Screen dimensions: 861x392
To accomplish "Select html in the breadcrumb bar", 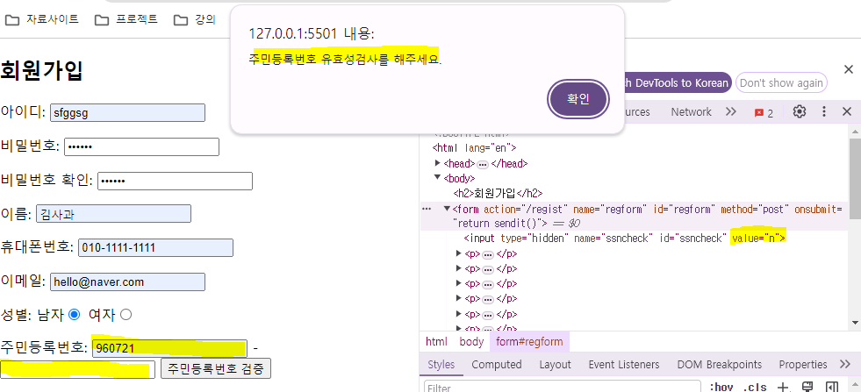I will (x=436, y=341).
